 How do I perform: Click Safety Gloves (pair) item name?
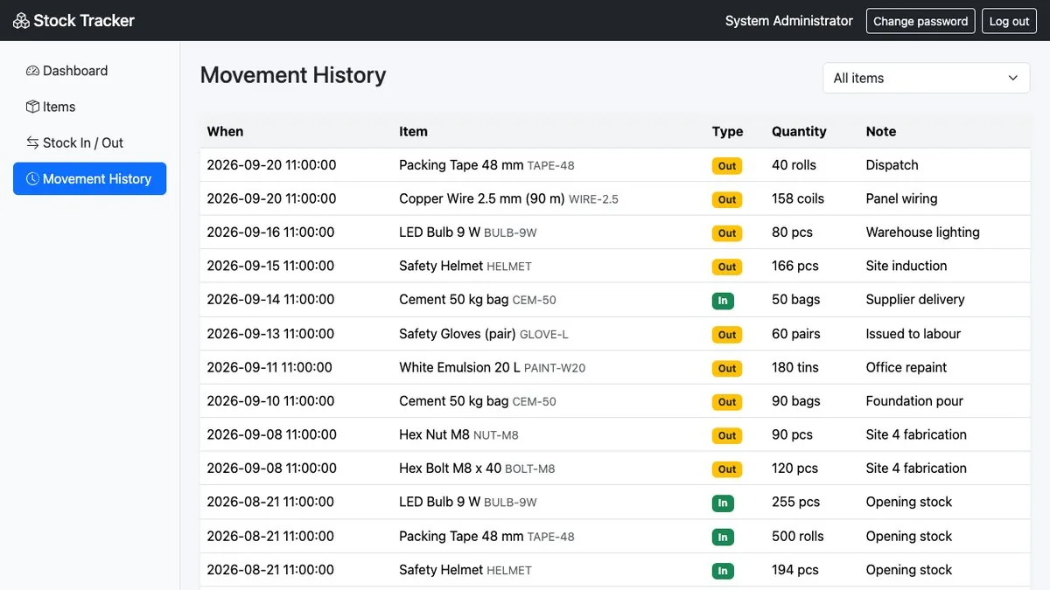[x=458, y=333]
